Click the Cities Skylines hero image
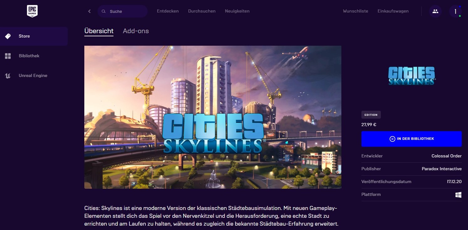Screen dimensions: 468x230 point(213,117)
